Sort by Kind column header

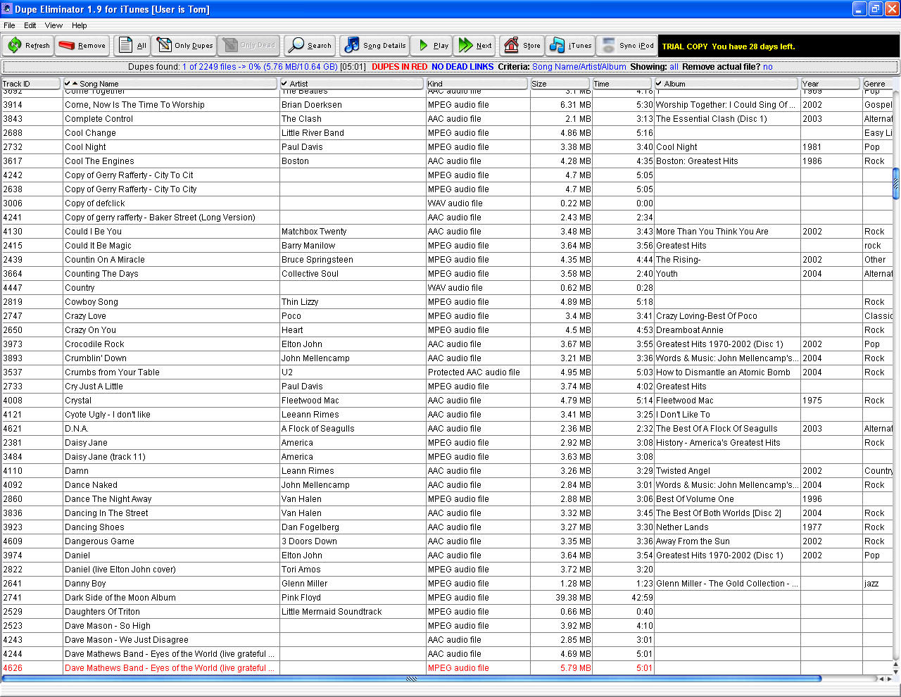tap(477, 84)
